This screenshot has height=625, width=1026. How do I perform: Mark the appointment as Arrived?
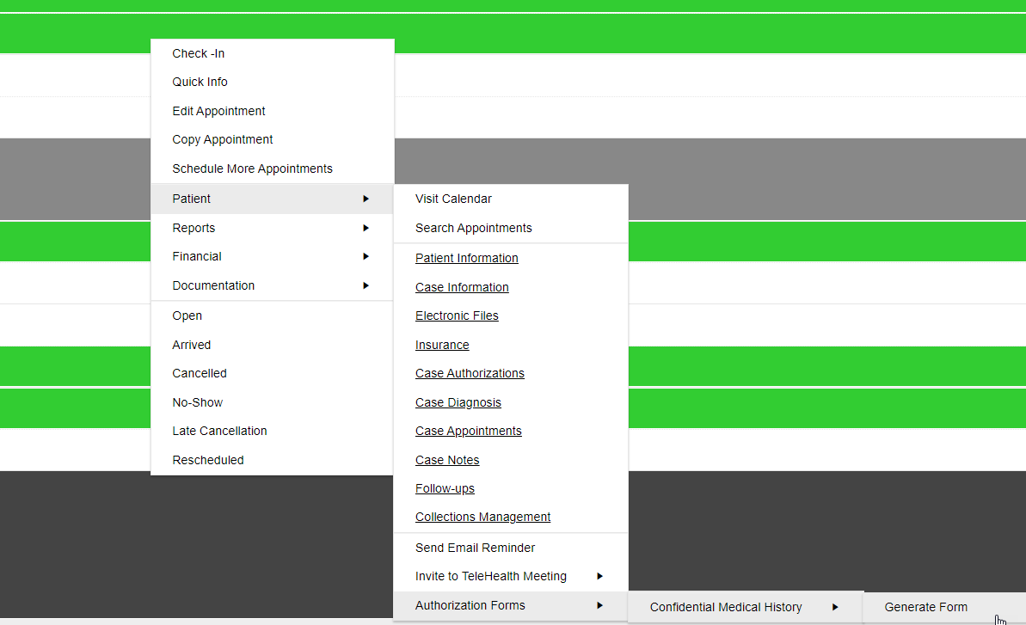click(191, 345)
